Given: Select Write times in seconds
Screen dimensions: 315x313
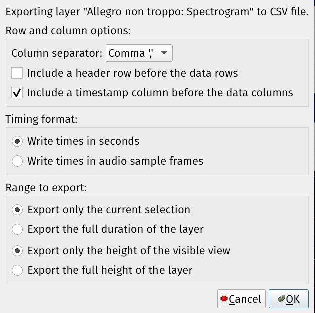Looking at the screenshot, I should click(x=17, y=141).
